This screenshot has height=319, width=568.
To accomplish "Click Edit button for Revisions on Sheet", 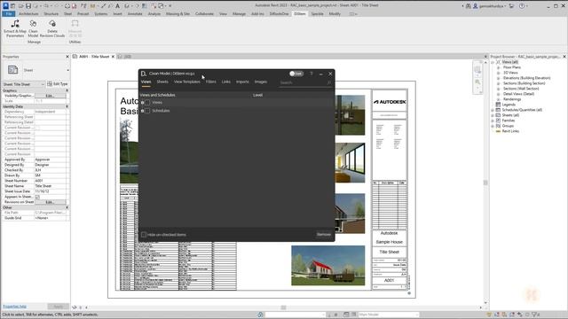I will coord(51,202).
